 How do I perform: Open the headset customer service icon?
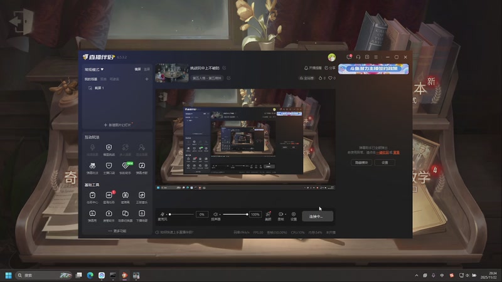(358, 57)
